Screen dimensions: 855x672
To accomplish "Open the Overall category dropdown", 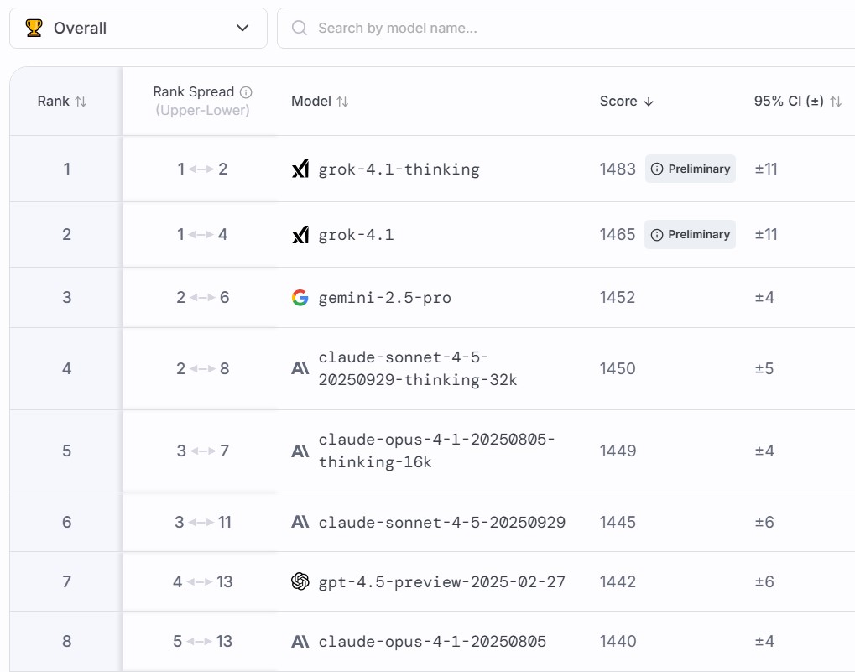I will [x=138, y=28].
